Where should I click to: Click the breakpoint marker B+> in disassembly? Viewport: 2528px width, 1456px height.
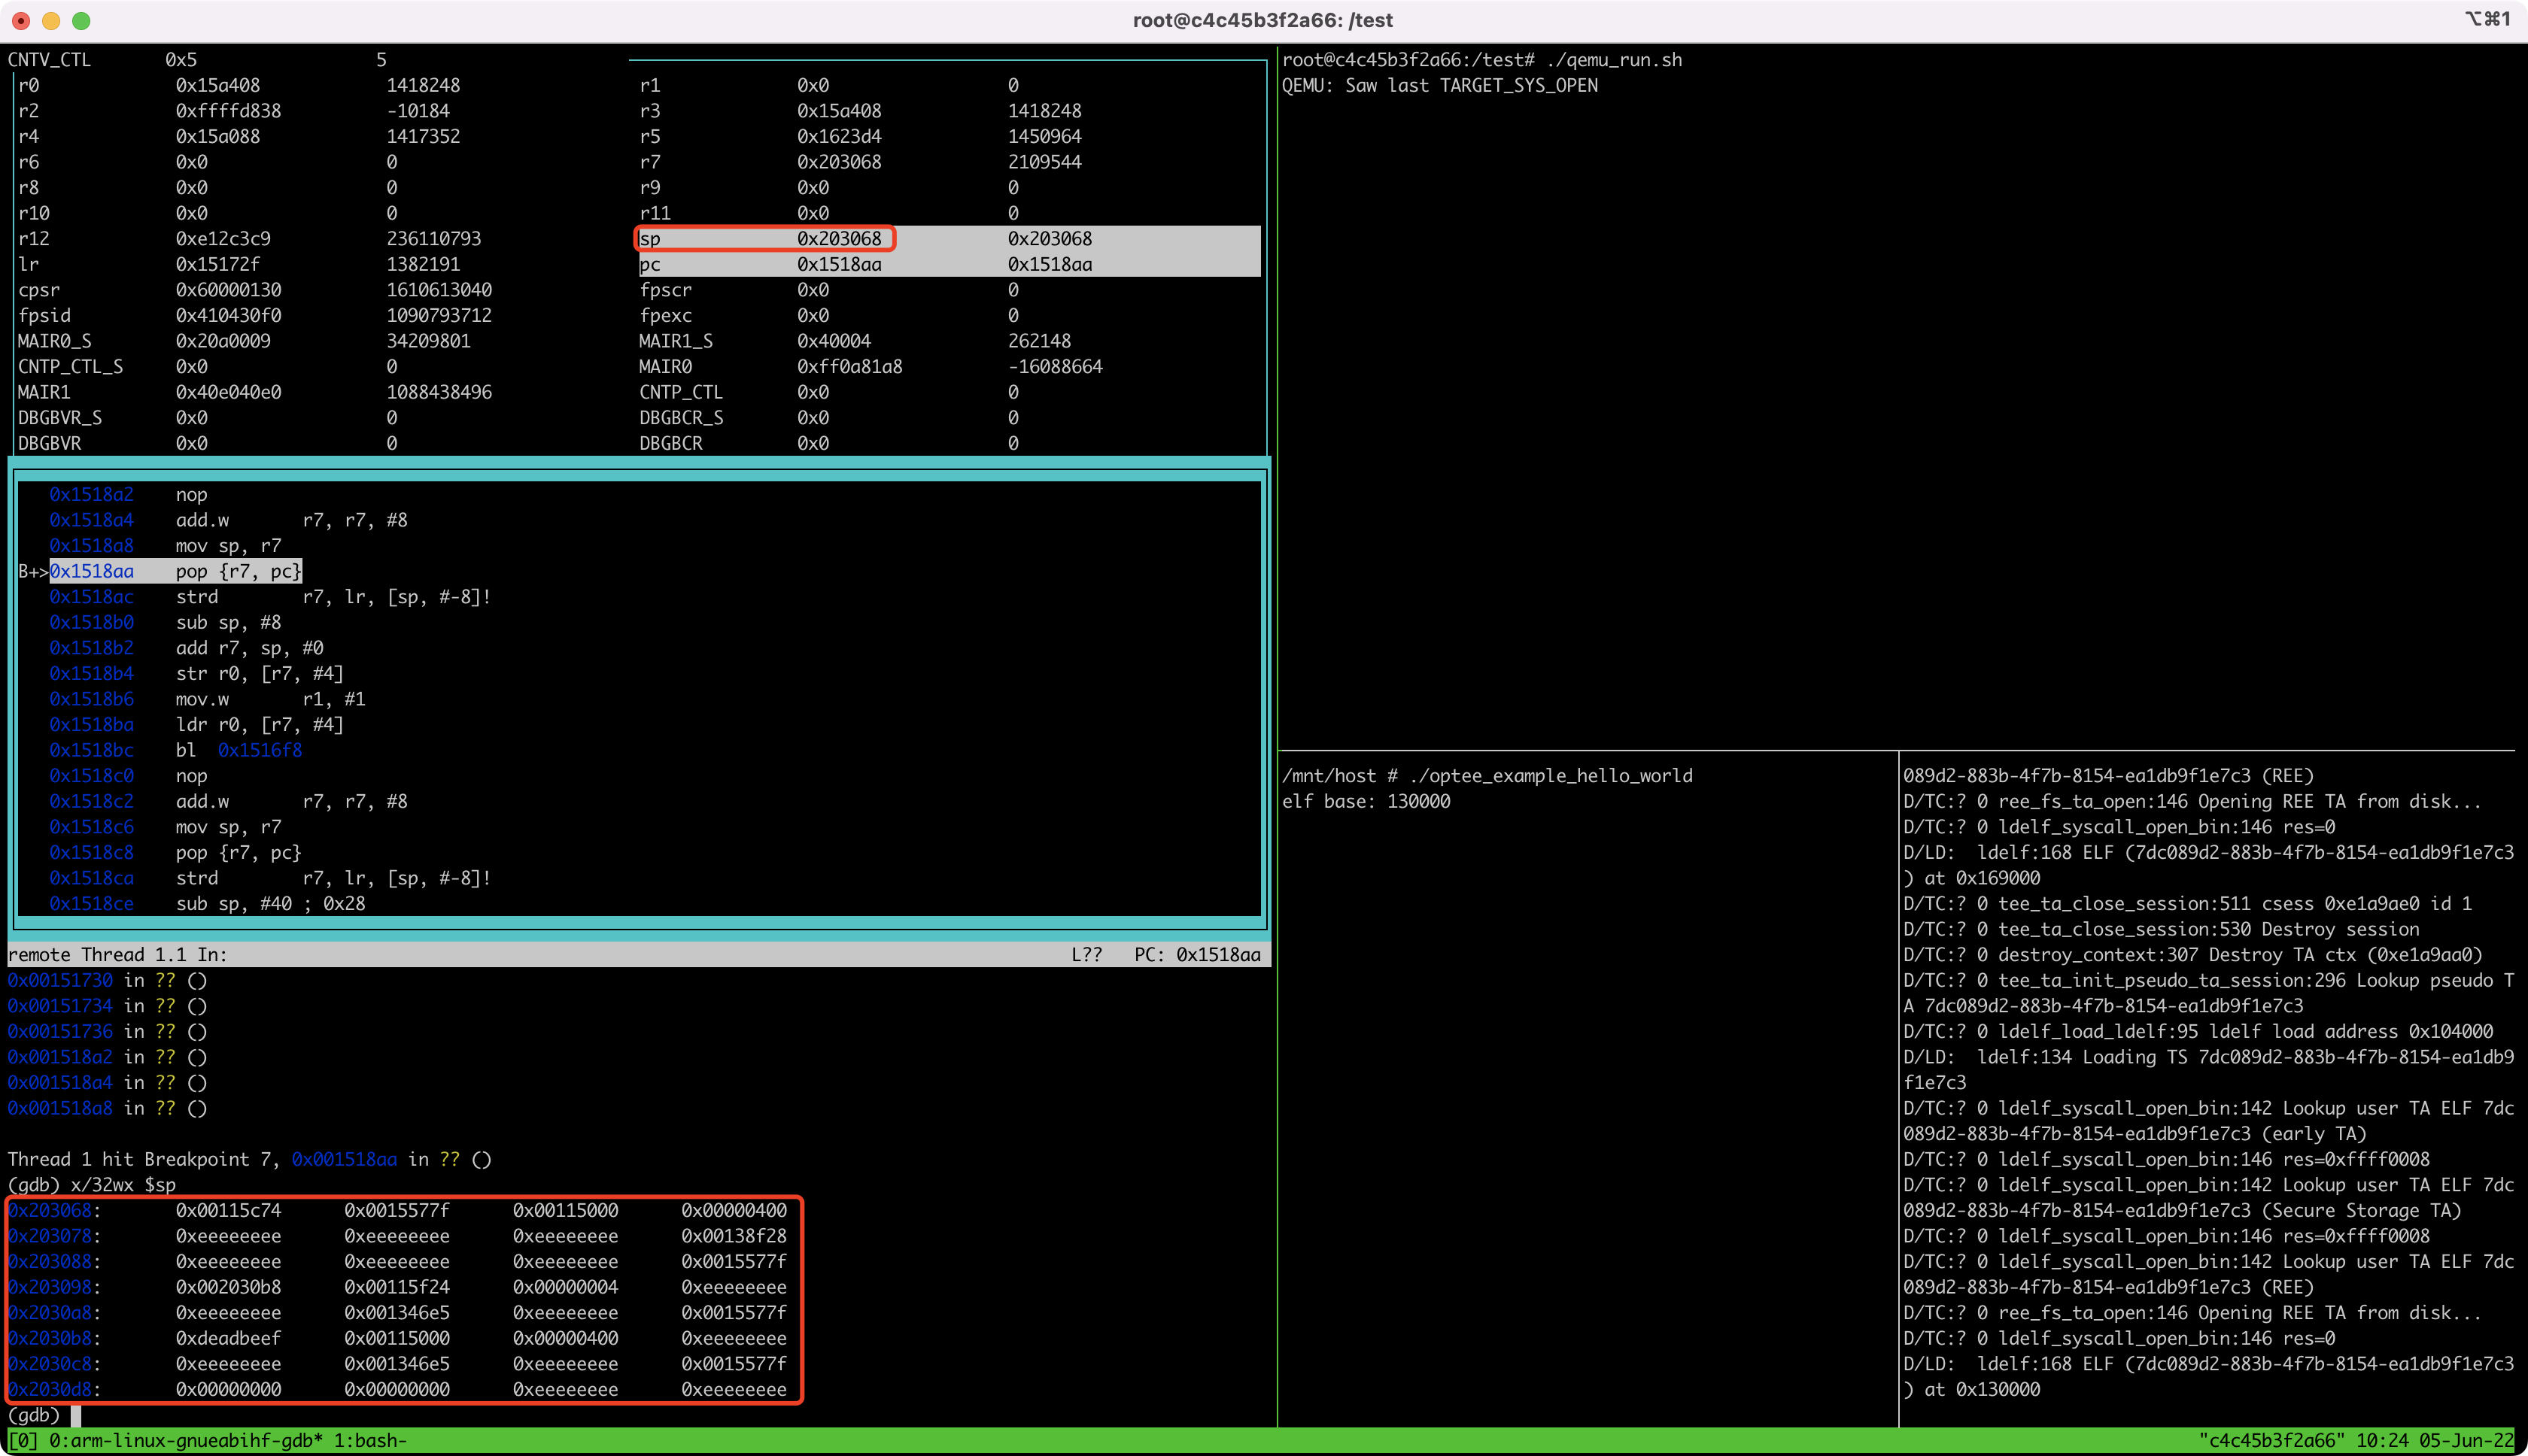click(33, 571)
